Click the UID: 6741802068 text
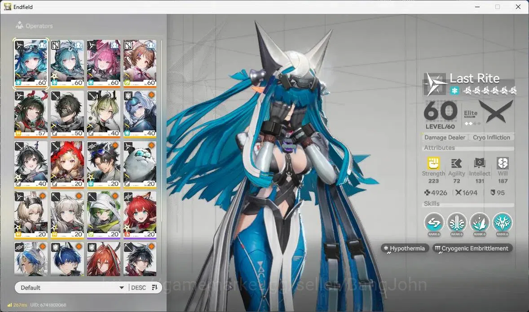 [48, 305]
